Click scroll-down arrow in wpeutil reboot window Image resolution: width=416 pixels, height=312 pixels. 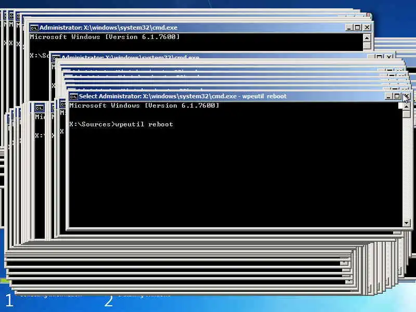pos(406,223)
